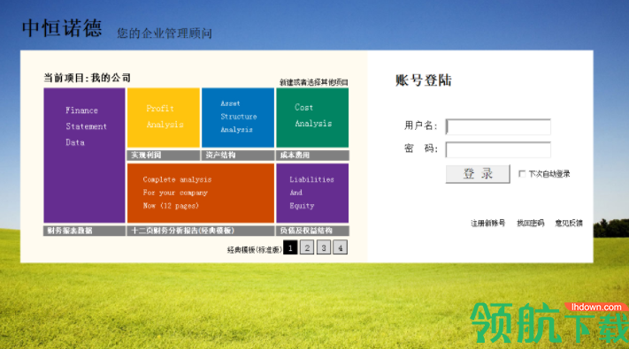629x349 pixels.
Task: Click the 经典模板(标准版) label
Action: click(254, 250)
